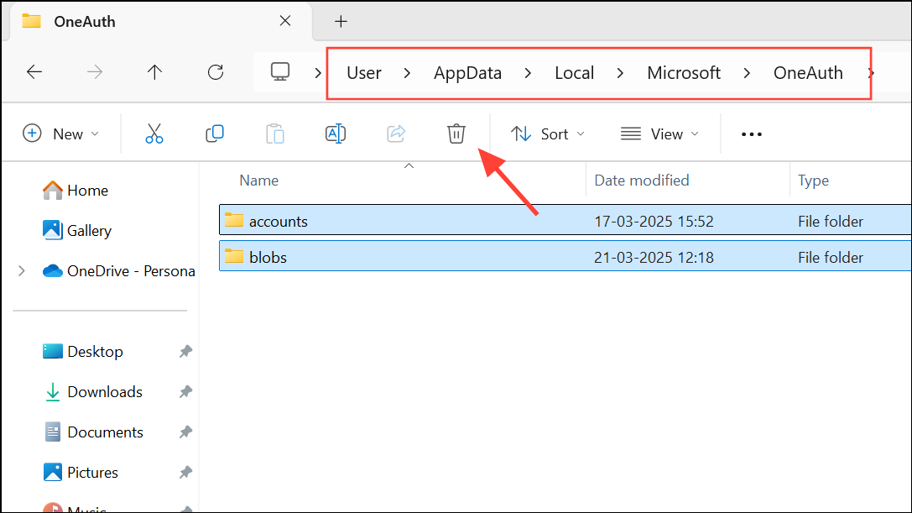Click OneAuth in the address bar

tap(808, 73)
